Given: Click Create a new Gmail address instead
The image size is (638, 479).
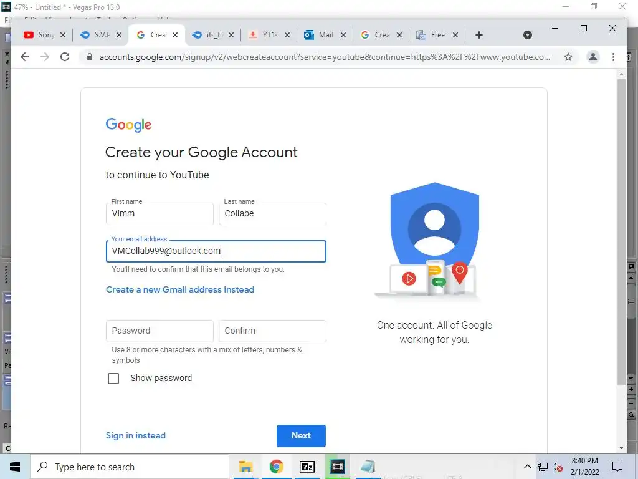Looking at the screenshot, I should 180,289.
